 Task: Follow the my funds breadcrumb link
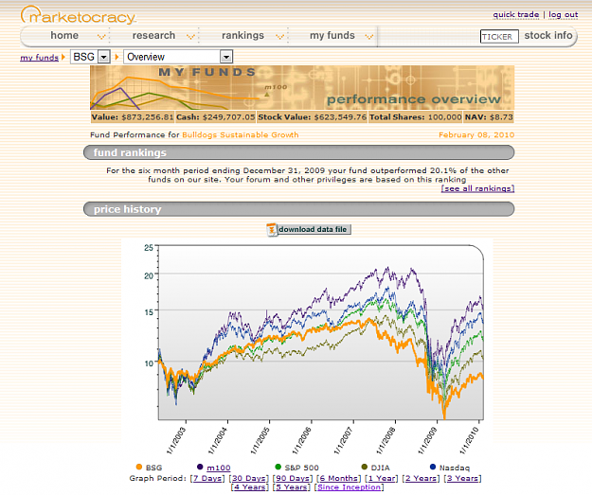[x=39, y=58]
